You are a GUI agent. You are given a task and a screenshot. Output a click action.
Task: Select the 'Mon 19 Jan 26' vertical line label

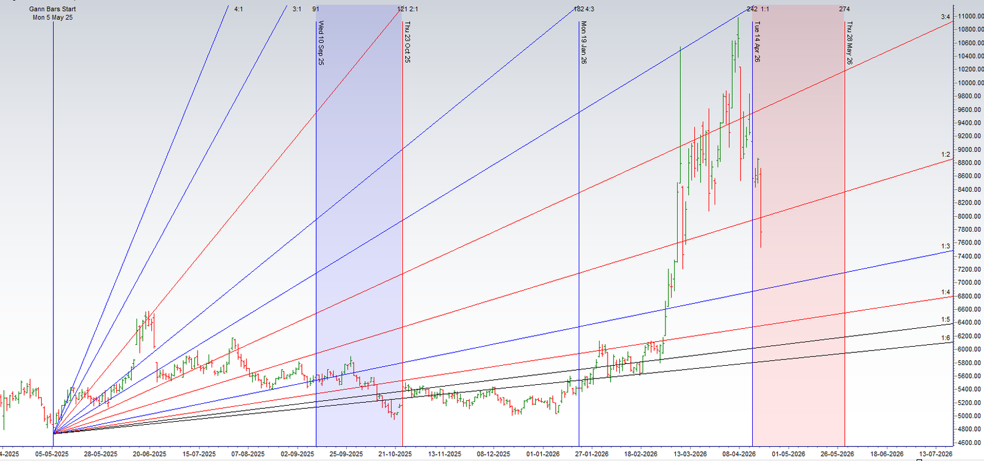point(584,42)
